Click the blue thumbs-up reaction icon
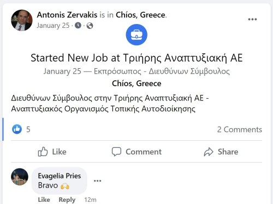273x204 pixels. (17, 129)
